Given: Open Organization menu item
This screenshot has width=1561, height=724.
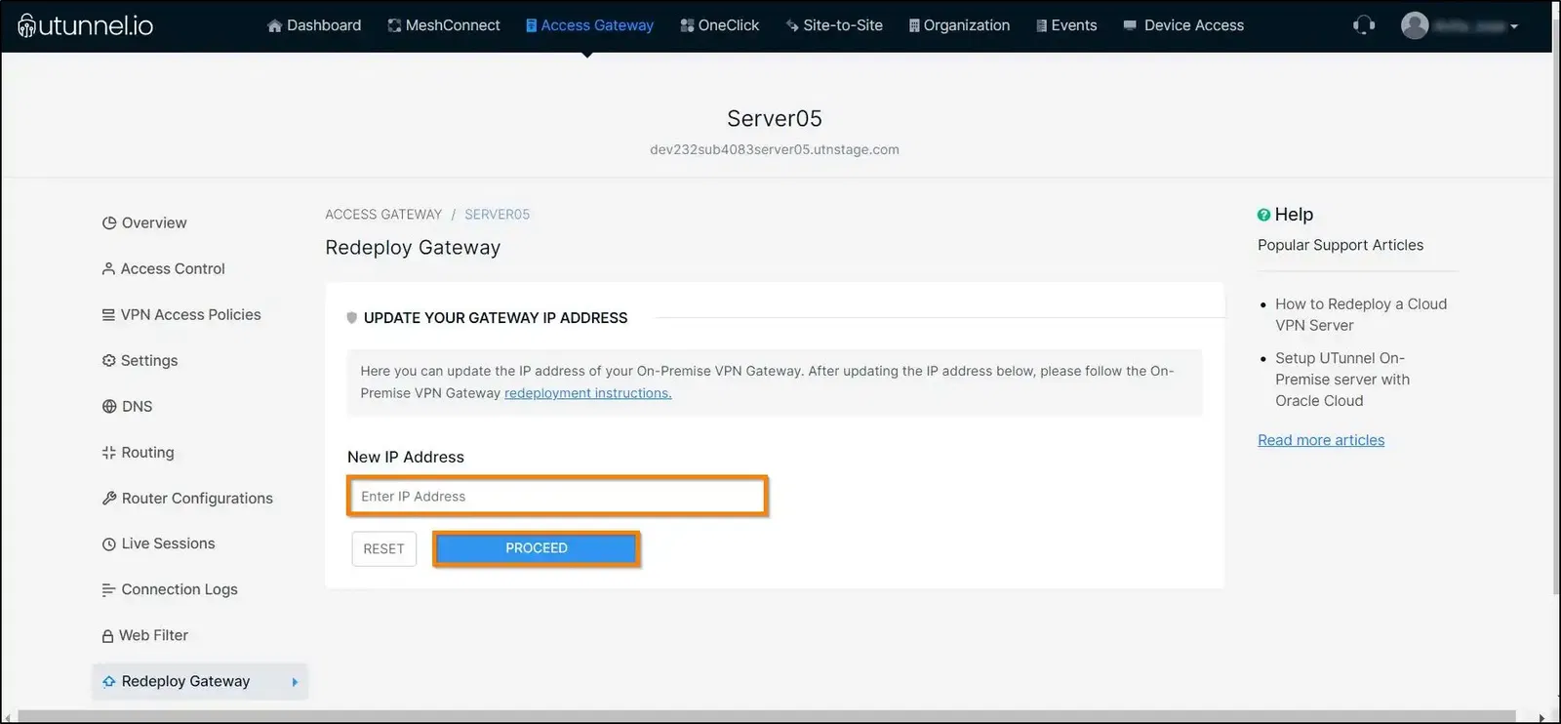Looking at the screenshot, I should point(967,25).
